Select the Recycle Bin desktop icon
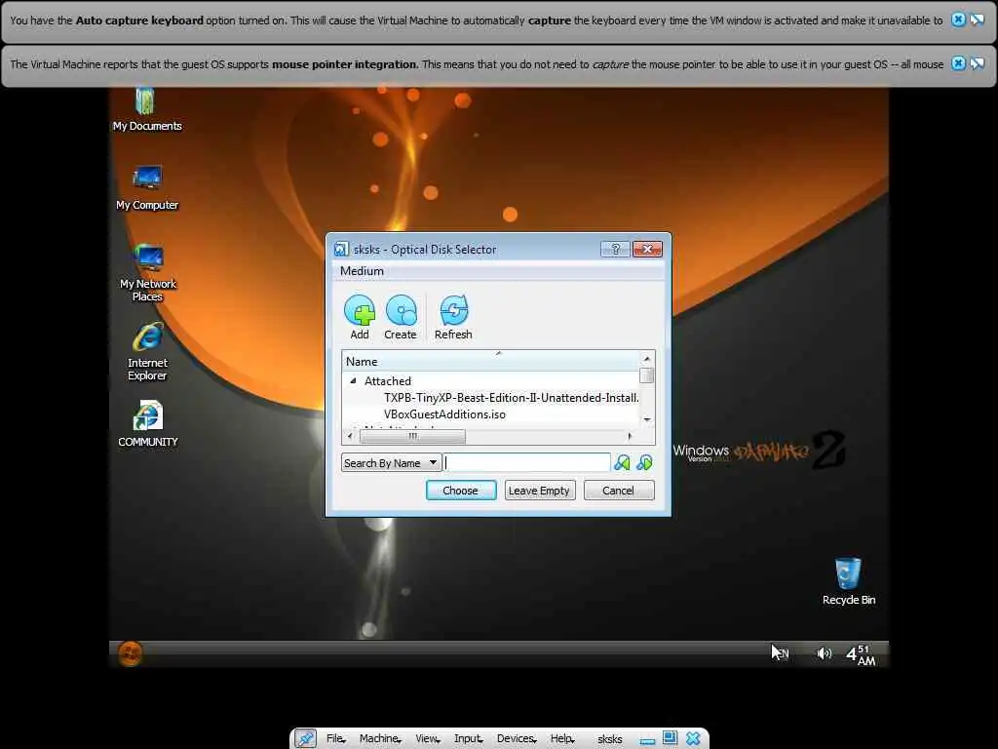Image resolution: width=998 pixels, height=749 pixels. point(849,581)
